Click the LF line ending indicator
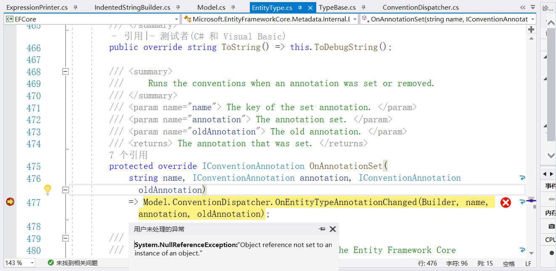The width and height of the screenshot is (556, 271). pyautogui.click(x=528, y=263)
